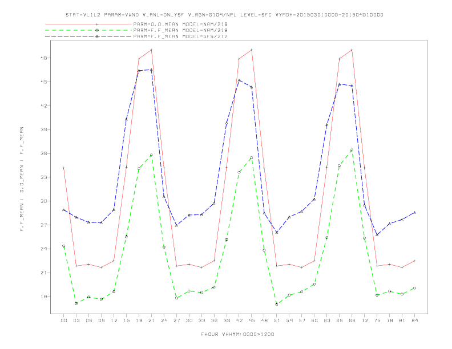Click the red line peak marker at hour 21

click(151, 50)
